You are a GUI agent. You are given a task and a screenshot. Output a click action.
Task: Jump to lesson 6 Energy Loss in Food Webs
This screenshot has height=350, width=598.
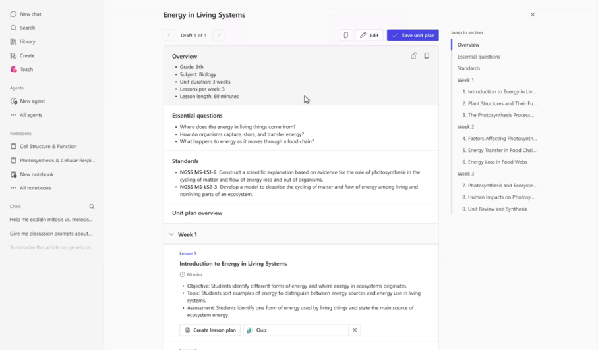pos(494,162)
